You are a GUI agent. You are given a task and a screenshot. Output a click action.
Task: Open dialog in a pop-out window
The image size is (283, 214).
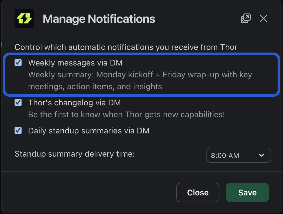tap(246, 18)
